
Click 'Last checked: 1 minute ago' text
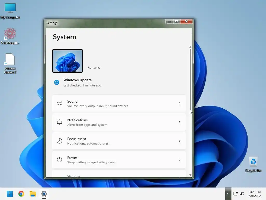pyautogui.click(x=82, y=85)
